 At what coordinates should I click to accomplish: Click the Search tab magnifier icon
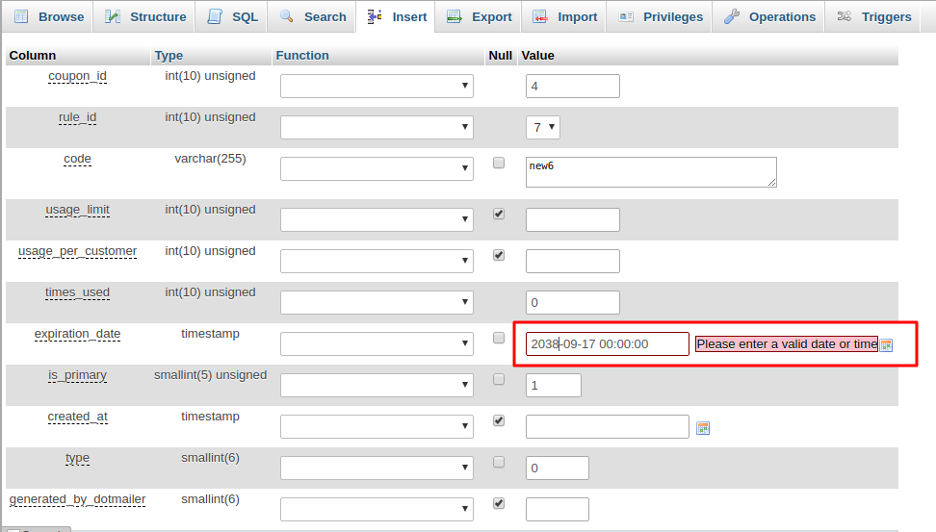click(287, 16)
